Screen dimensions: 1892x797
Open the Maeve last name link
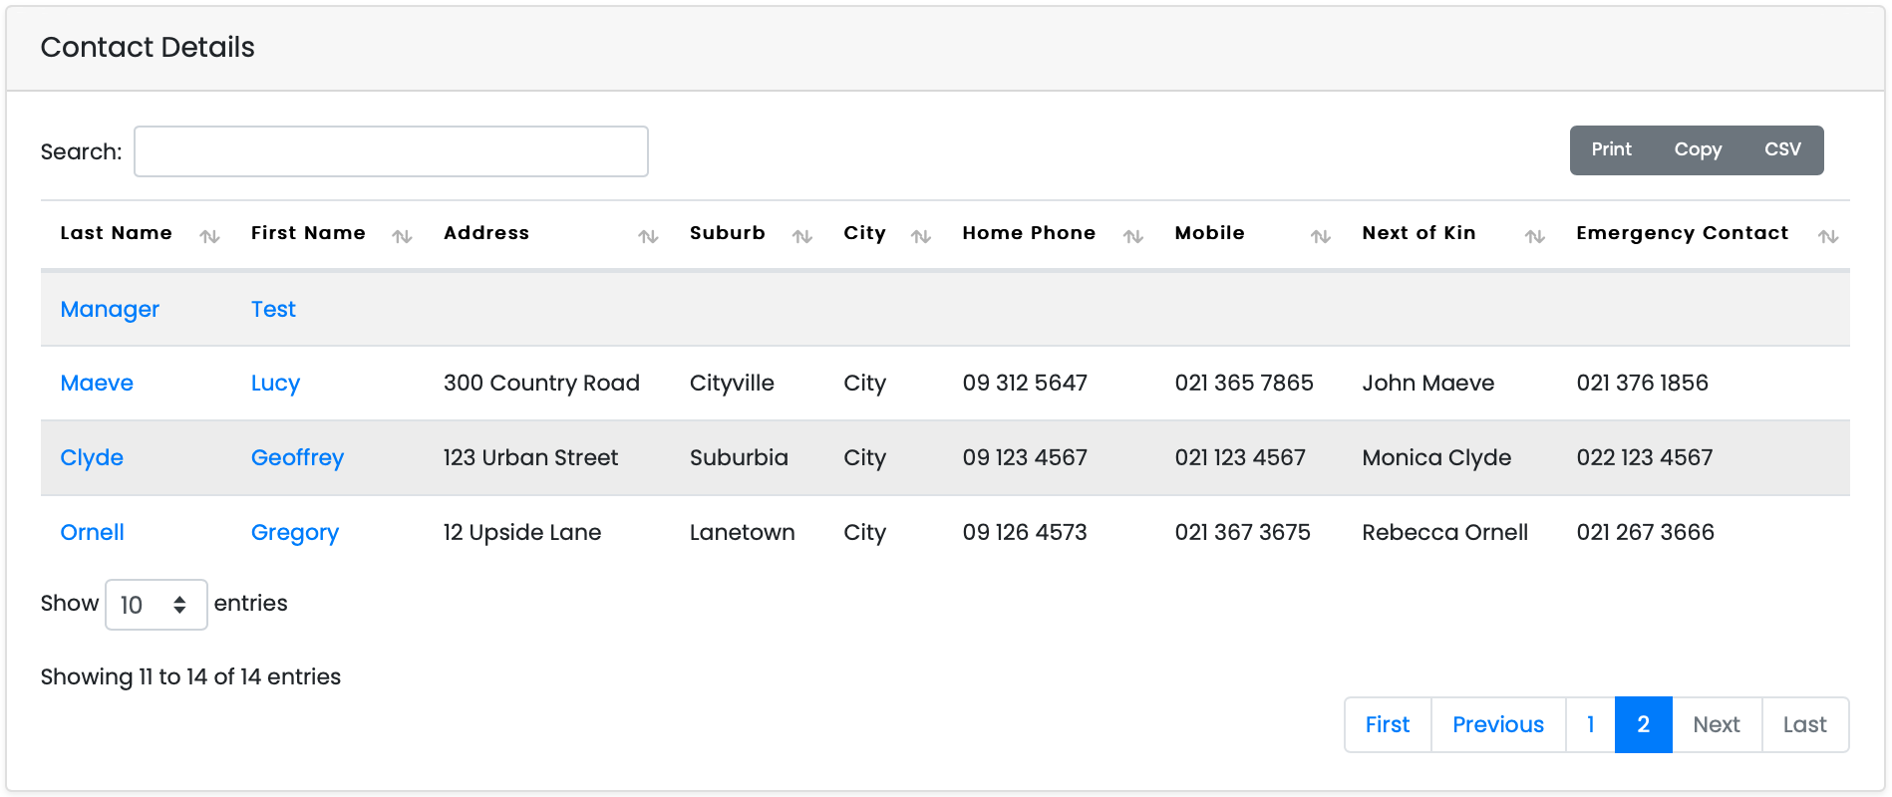point(97,384)
